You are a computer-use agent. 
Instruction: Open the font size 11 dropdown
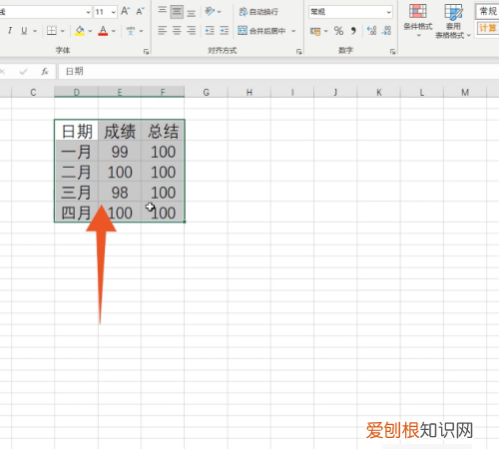click(114, 12)
